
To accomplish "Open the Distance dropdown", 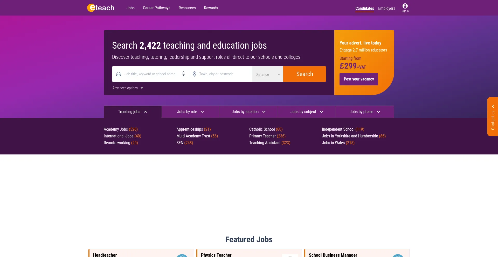I will [x=267, y=74].
